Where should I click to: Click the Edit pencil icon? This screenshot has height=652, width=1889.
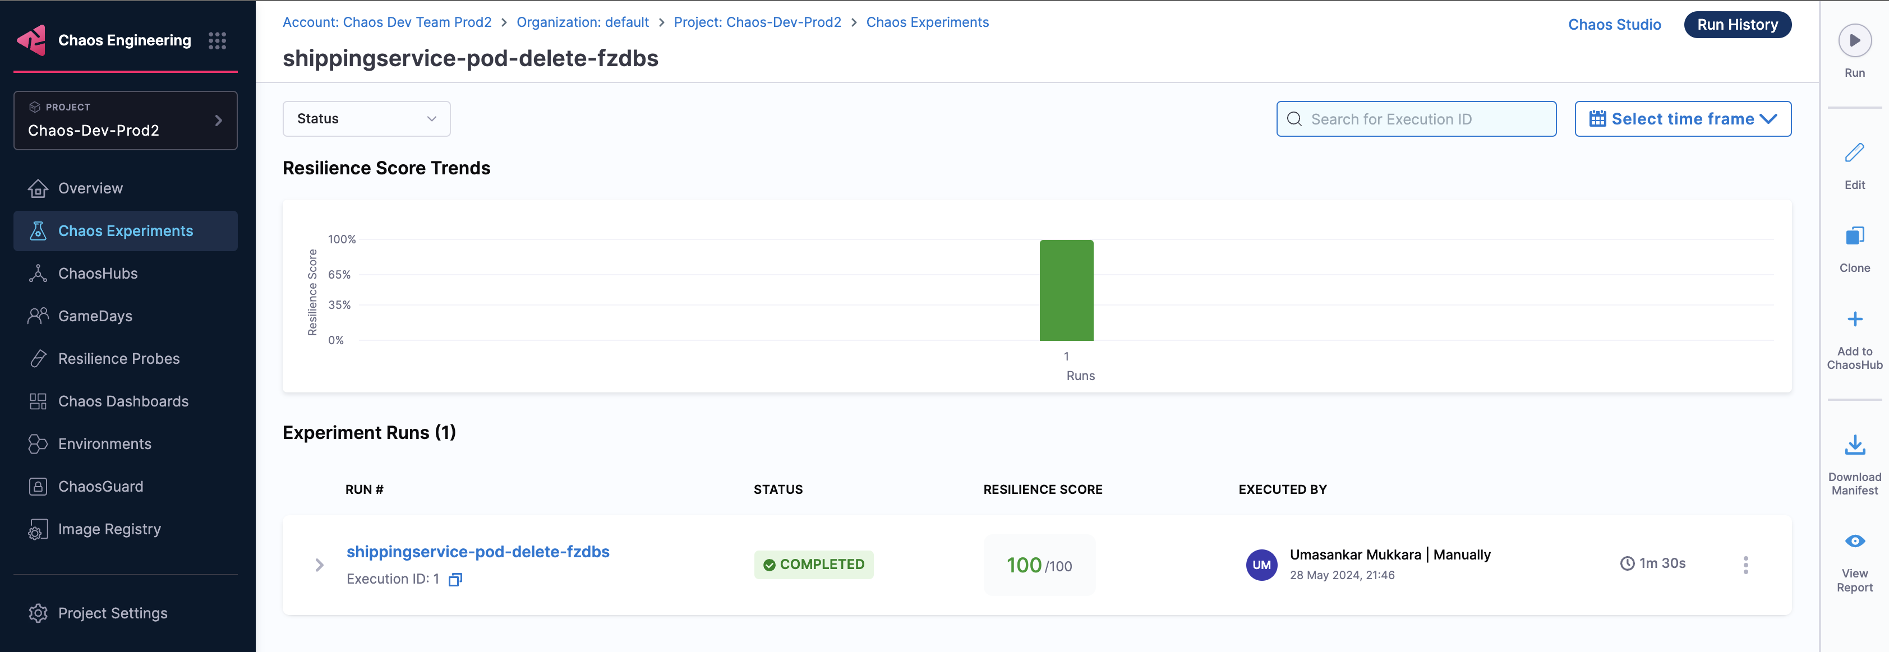tap(1854, 153)
